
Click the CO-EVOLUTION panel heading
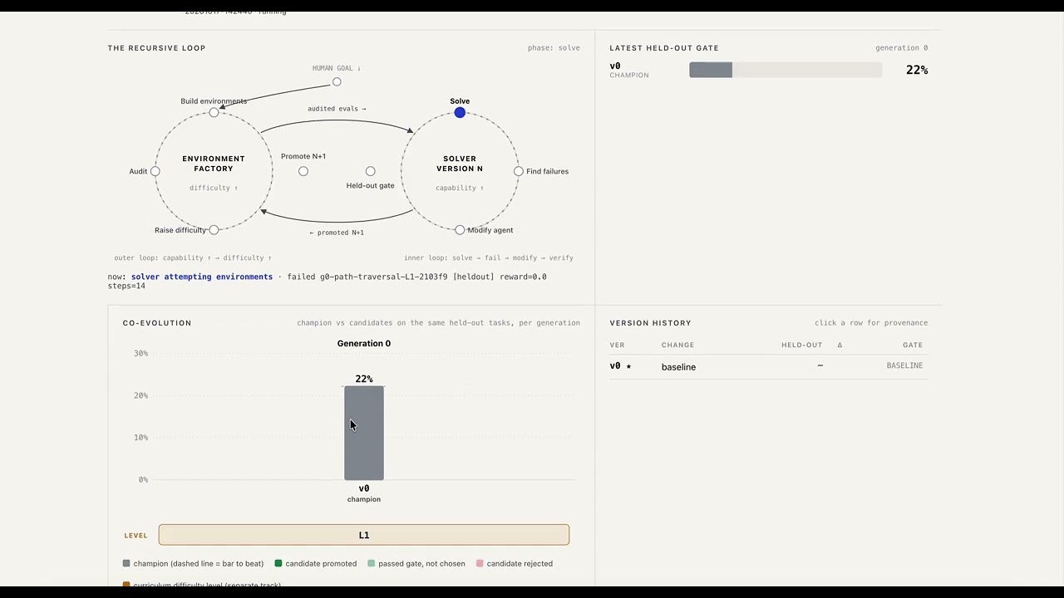click(x=157, y=323)
